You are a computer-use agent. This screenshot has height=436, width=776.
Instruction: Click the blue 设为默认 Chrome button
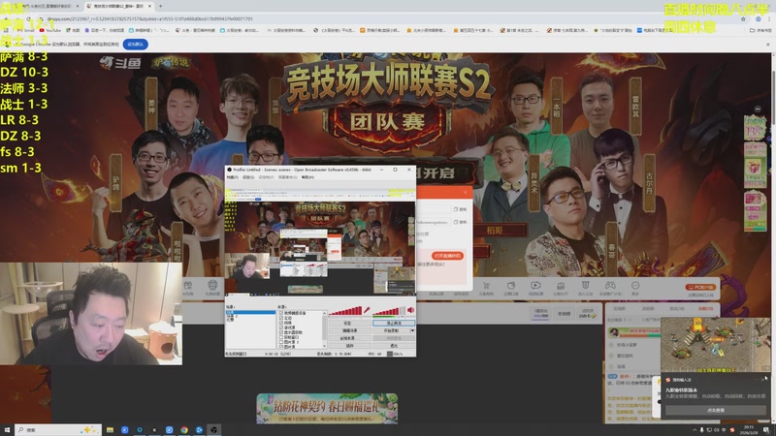point(135,44)
